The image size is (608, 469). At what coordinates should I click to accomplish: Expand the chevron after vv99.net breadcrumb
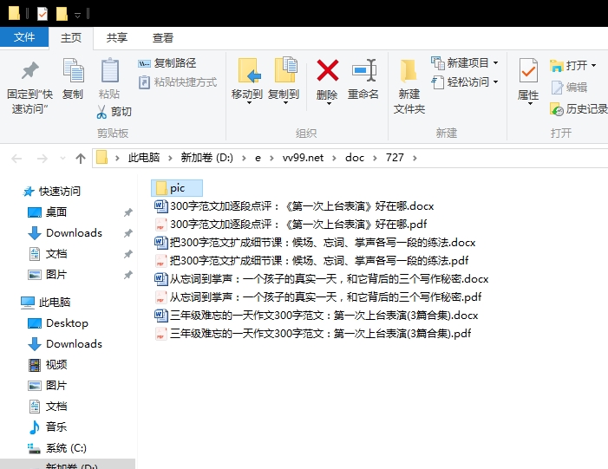click(x=334, y=158)
